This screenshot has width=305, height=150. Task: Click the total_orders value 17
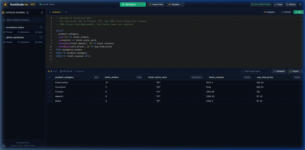tap(106, 82)
